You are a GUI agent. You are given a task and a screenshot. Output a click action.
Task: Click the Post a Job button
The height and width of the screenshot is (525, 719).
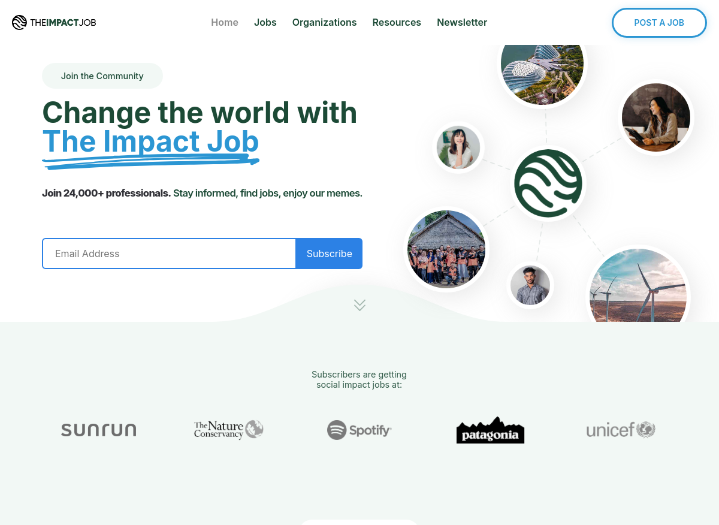pos(659,23)
